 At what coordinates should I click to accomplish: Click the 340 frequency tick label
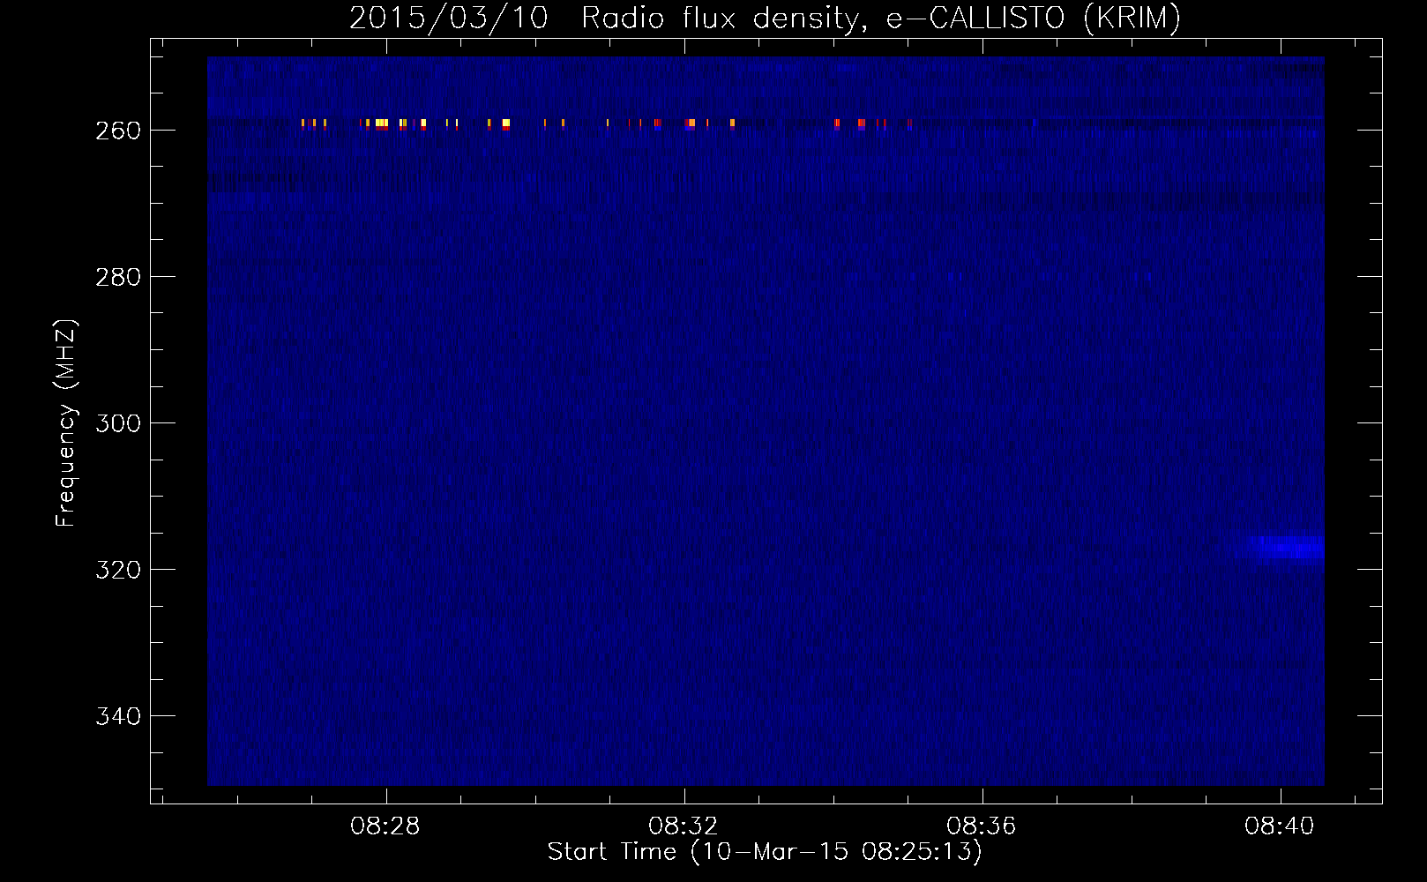pos(118,716)
